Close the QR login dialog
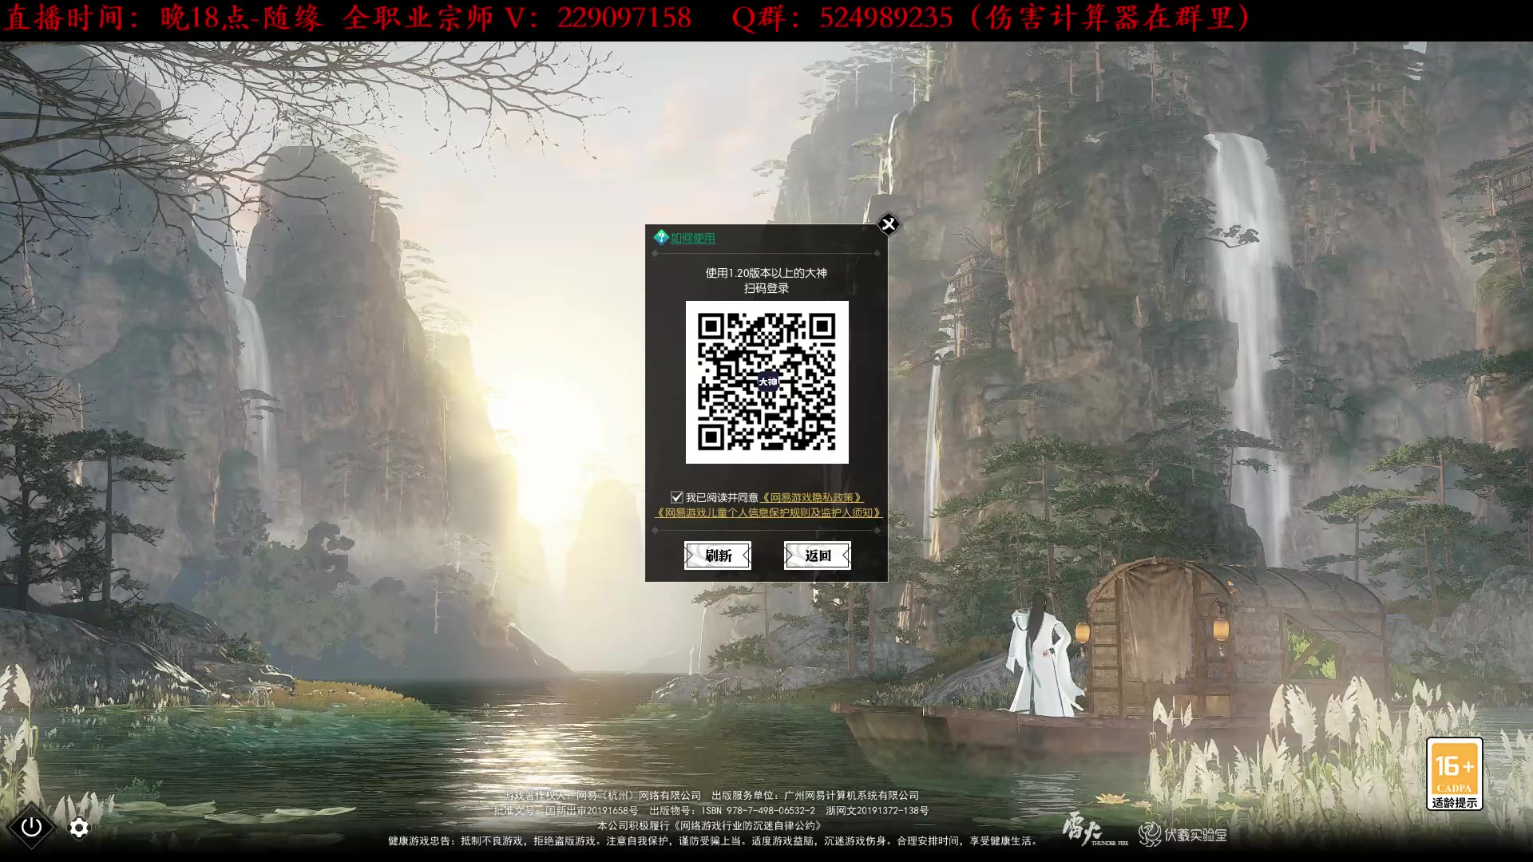Image resolution: width=1533 pixels, height=862 pixels. coord(888,224)
